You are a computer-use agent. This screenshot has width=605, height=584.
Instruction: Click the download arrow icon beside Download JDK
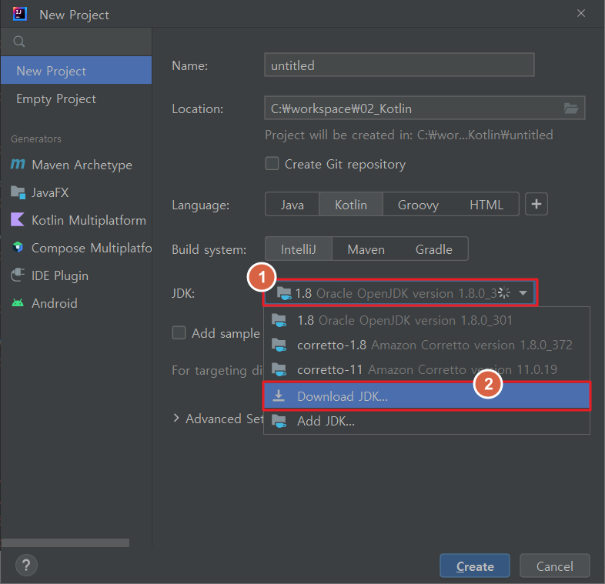pyautogui.click(x=279, y=395)
